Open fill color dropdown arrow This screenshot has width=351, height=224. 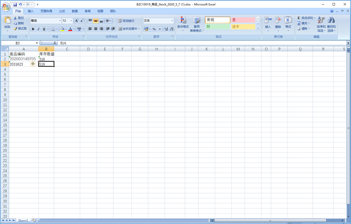point(66,29)
